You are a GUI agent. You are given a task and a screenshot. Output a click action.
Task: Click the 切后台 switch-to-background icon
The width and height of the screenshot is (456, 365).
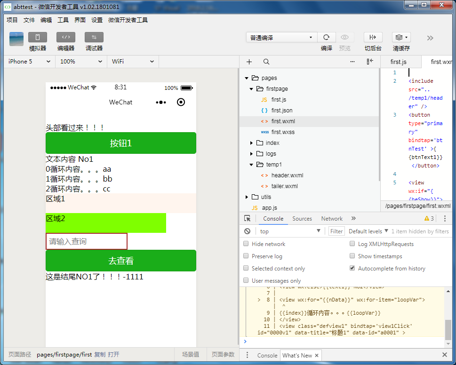tap(373, 38)
